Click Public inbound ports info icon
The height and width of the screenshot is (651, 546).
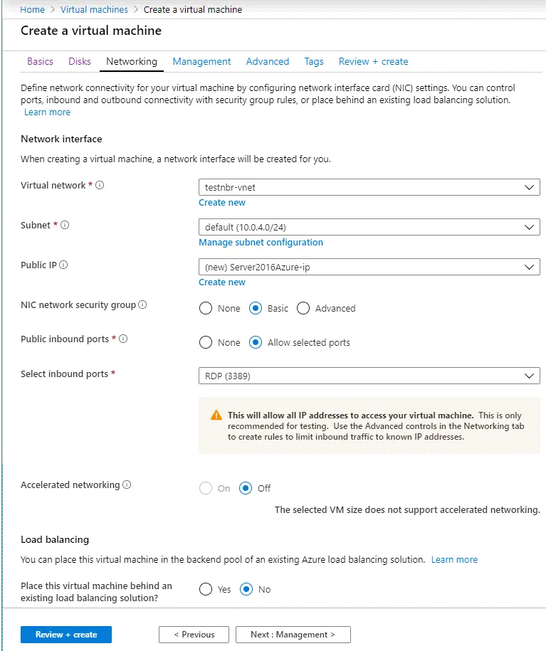coord(123,339)
